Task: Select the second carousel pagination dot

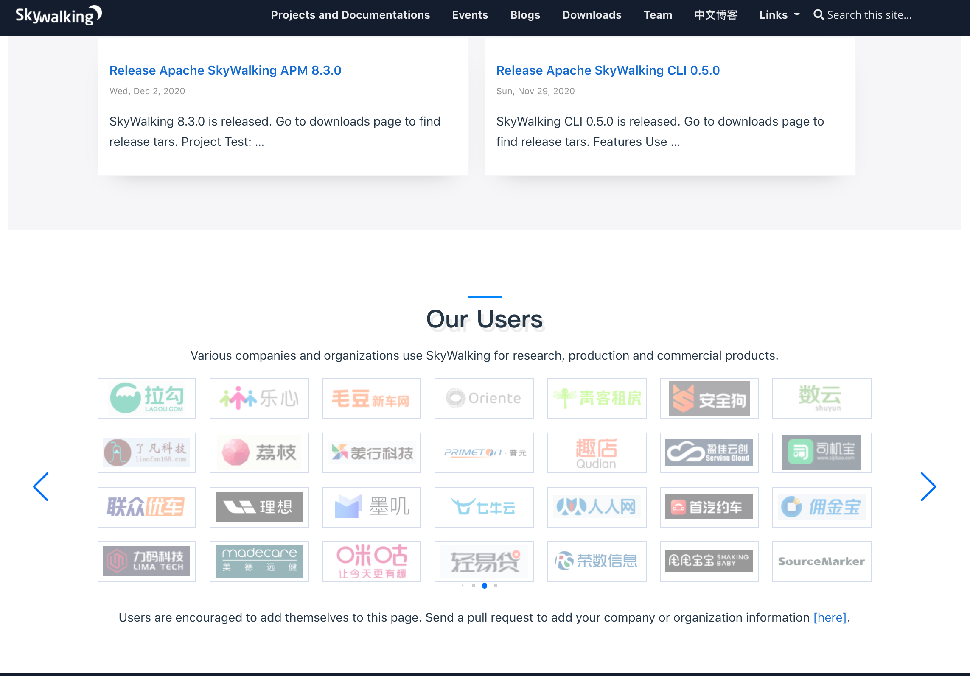Action: pyautogui.click(x=473, y=585)
